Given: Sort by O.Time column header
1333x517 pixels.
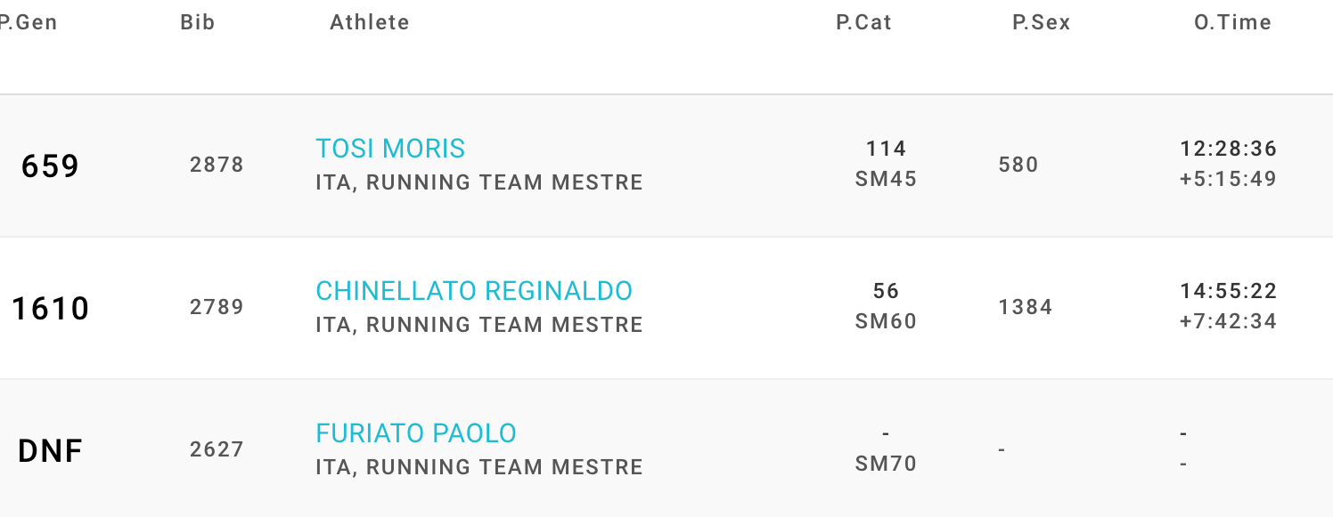Looking at the screenshot, I should 1232,23.
